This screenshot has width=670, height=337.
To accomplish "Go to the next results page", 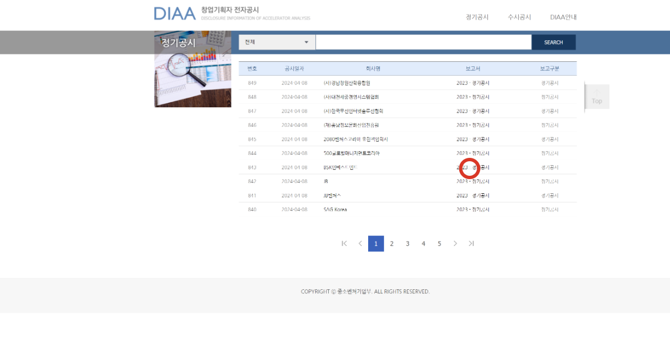I will [455, 243].
